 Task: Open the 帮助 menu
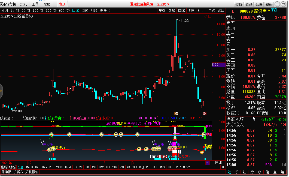47,4
